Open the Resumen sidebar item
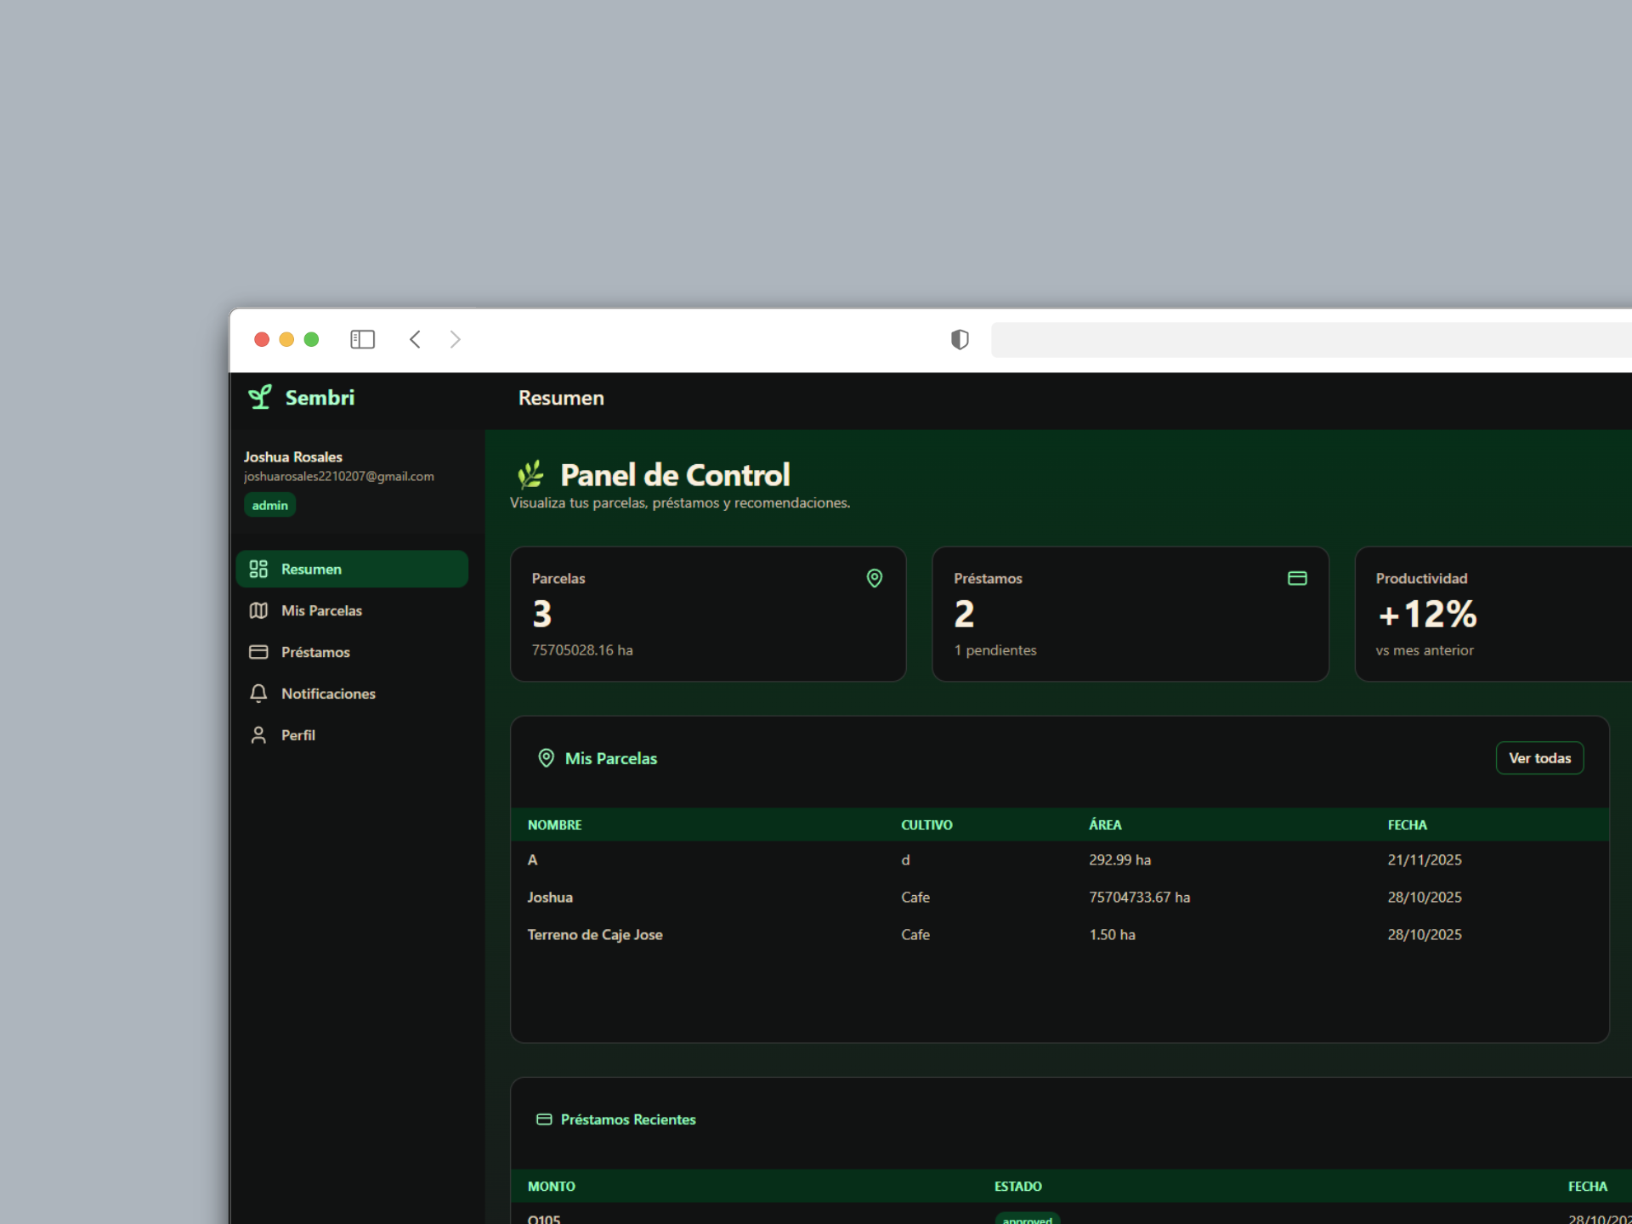Screen dimensions: 1632x1224 coord(352,569)
